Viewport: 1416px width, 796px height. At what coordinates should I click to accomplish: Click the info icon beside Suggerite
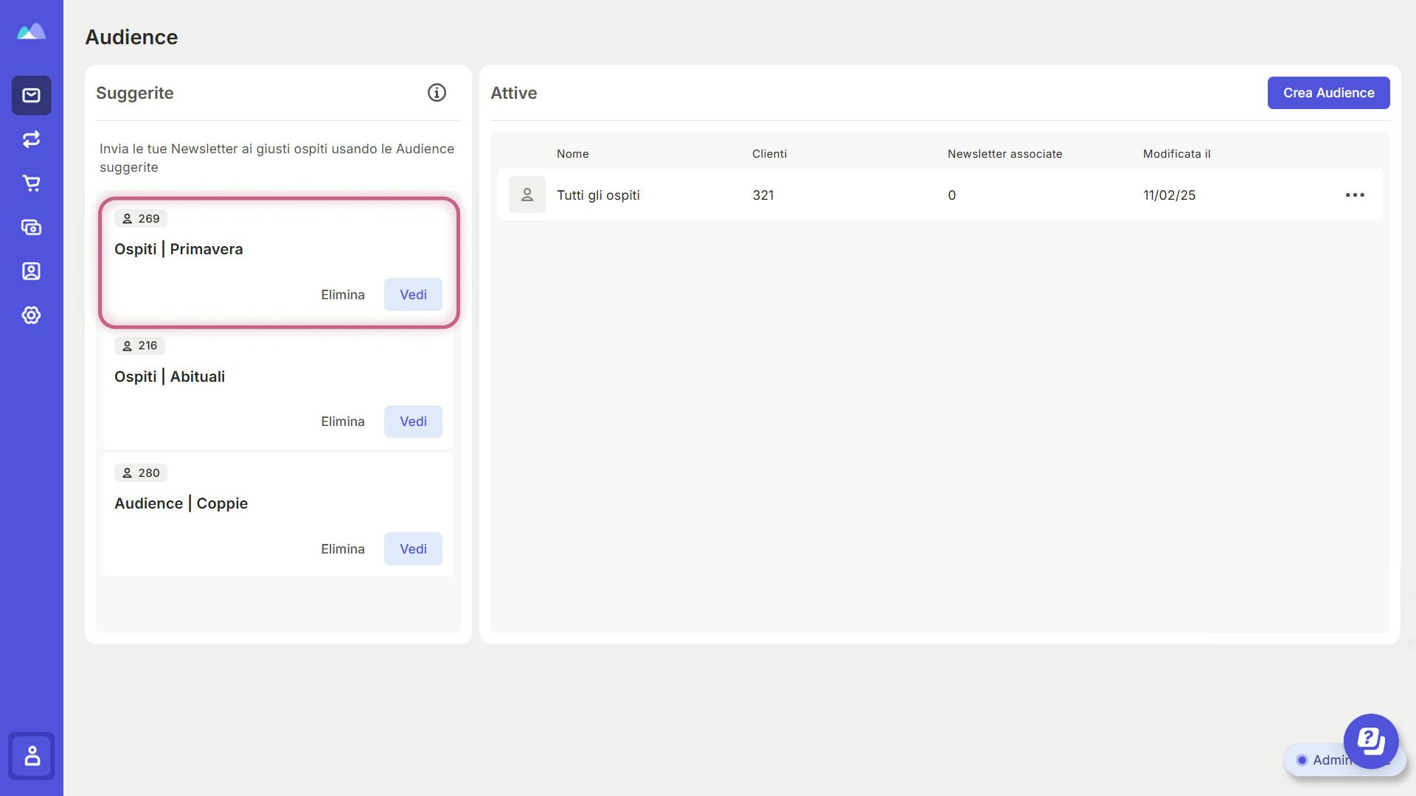click(437, 93)
